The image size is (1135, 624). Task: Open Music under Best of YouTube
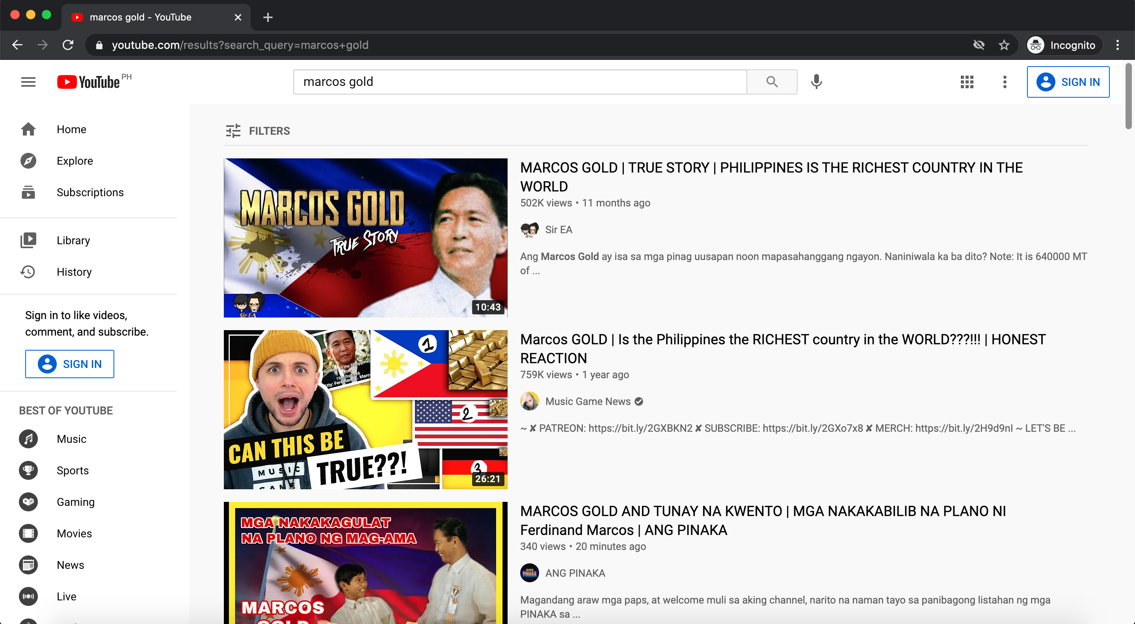(88, 438)
